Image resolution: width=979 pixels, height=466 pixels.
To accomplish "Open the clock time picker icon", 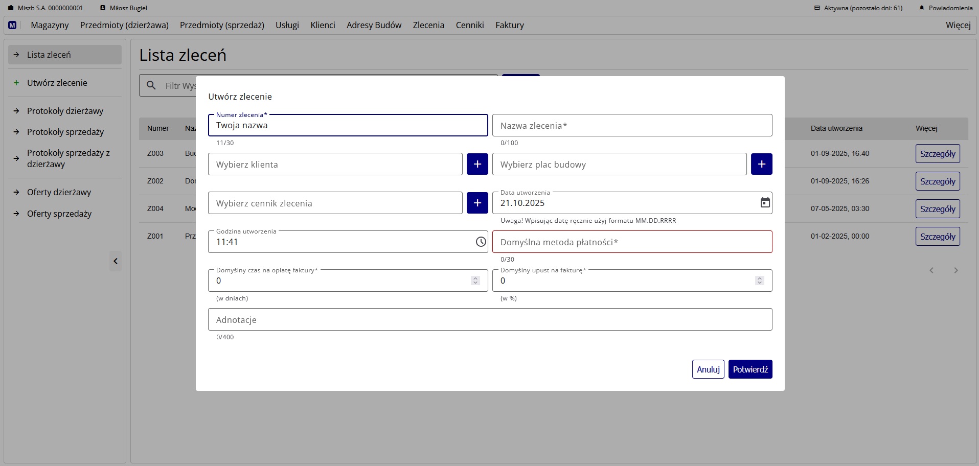I will tap(481, 242).
